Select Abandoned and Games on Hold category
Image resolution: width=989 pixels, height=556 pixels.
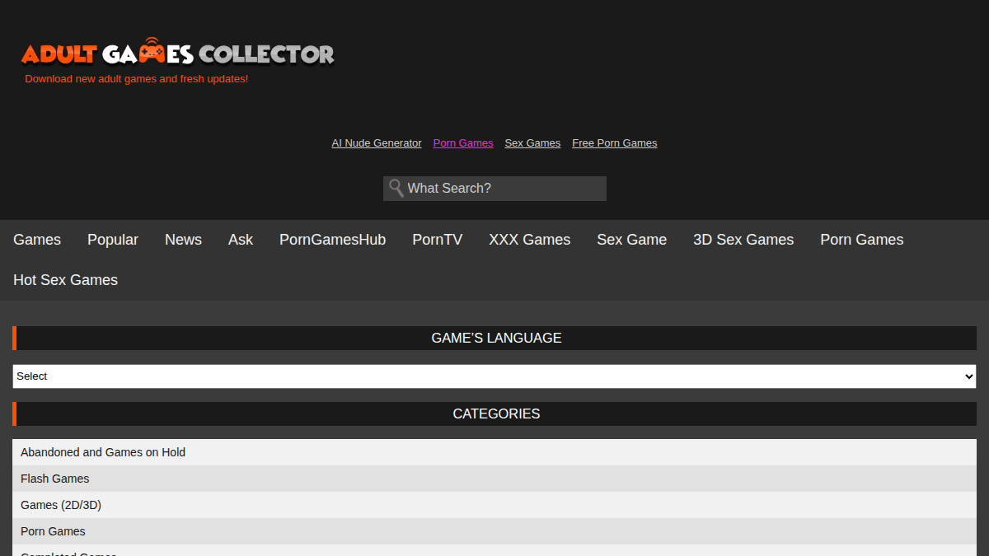pyautogui.click(x=494, y=452)
